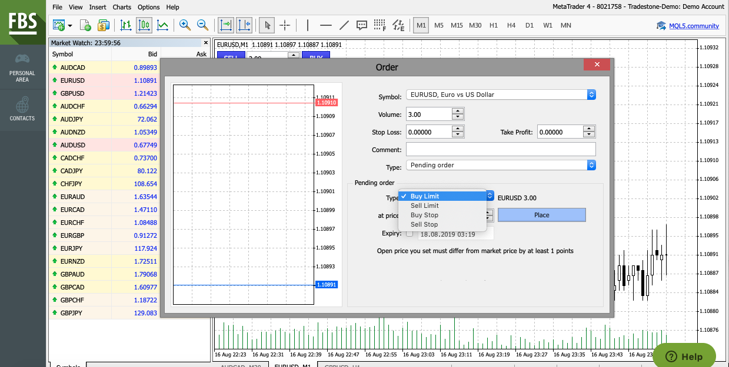Image resolution: width=729 pixels, height=367 pixels.
Task: Toggle Chart Shift icon
Action: [x=244, y=25]
